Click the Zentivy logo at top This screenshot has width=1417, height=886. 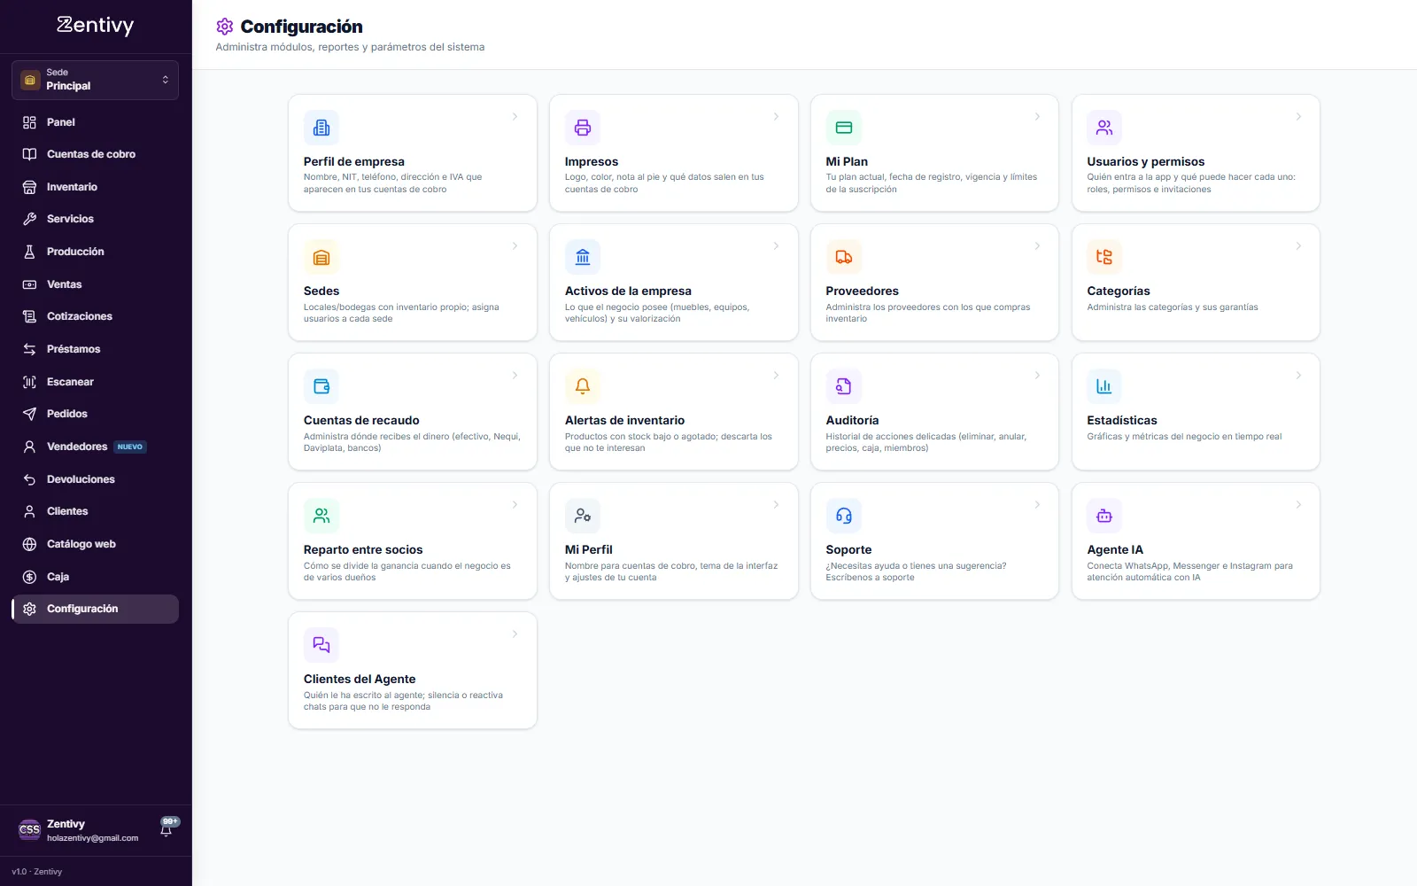click(x=95, y=26)
